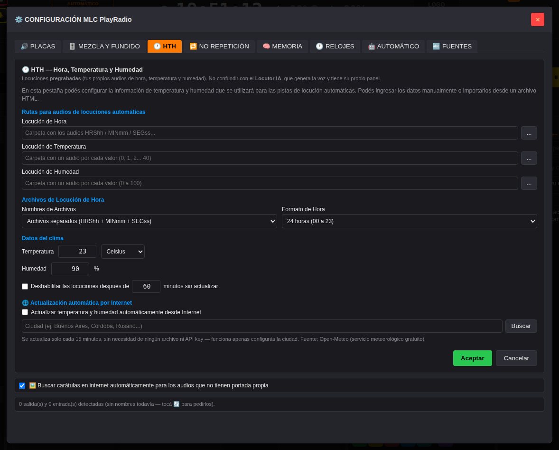The height and width of the screenshot is (450, 559).
Task: Select the HTH tab
Action: pyautogui.click(x=165, y=47)
